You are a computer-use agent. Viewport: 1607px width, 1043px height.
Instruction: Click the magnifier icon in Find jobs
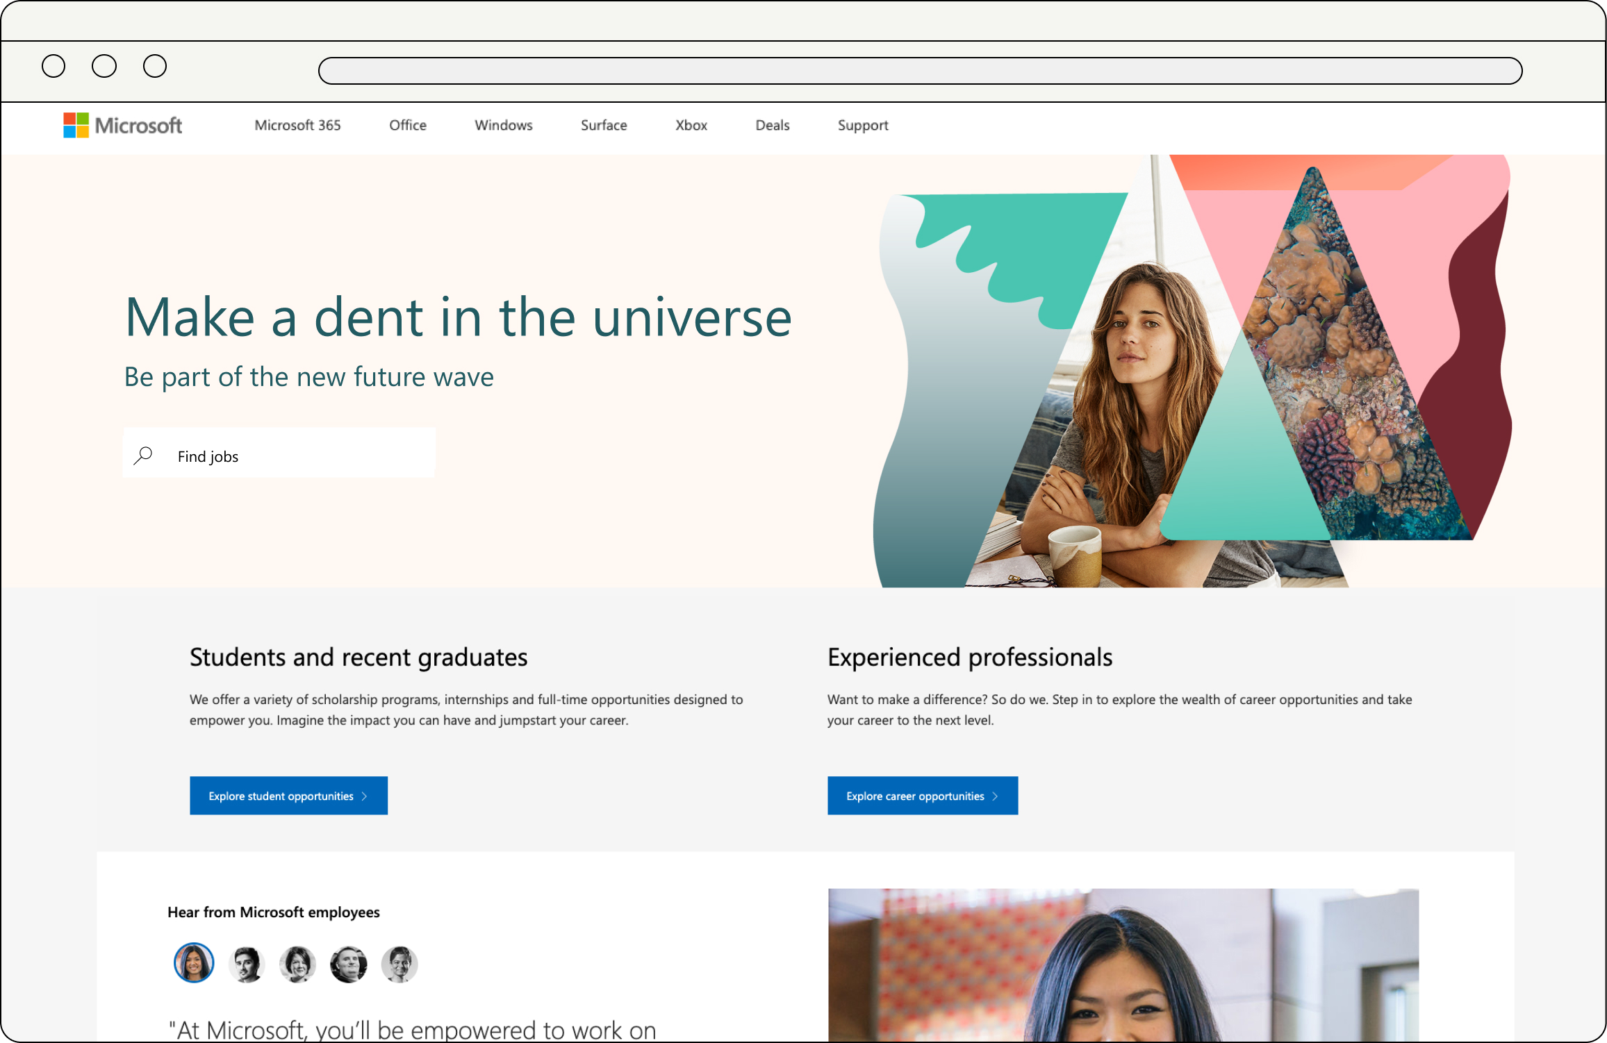(143, 456)
